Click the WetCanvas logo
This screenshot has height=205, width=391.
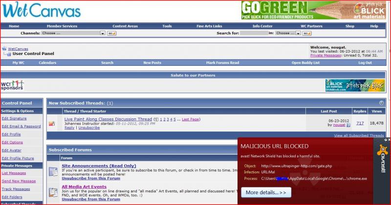tap(42, 10)
